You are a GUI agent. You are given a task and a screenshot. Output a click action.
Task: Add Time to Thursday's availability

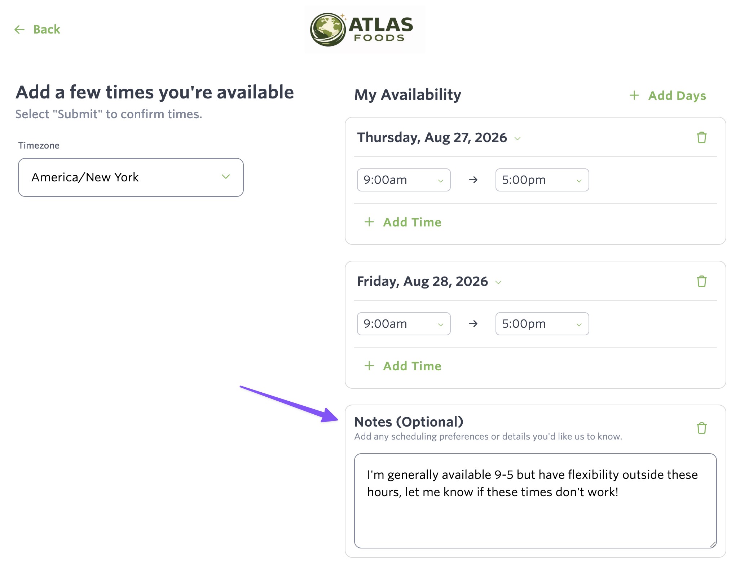tap(412, 222)
